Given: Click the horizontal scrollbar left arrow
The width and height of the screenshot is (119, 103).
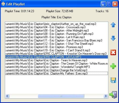Looking at the screenshot, I should coord(7,96).
